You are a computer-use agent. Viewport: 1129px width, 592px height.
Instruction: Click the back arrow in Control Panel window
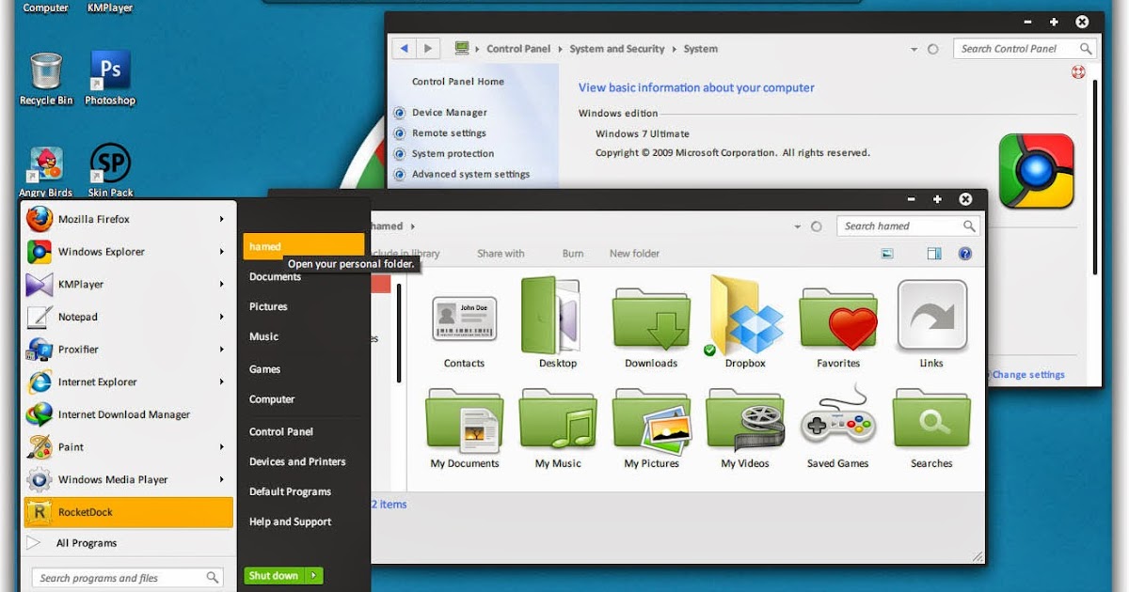pyautogui.click(x=405, y=49)
